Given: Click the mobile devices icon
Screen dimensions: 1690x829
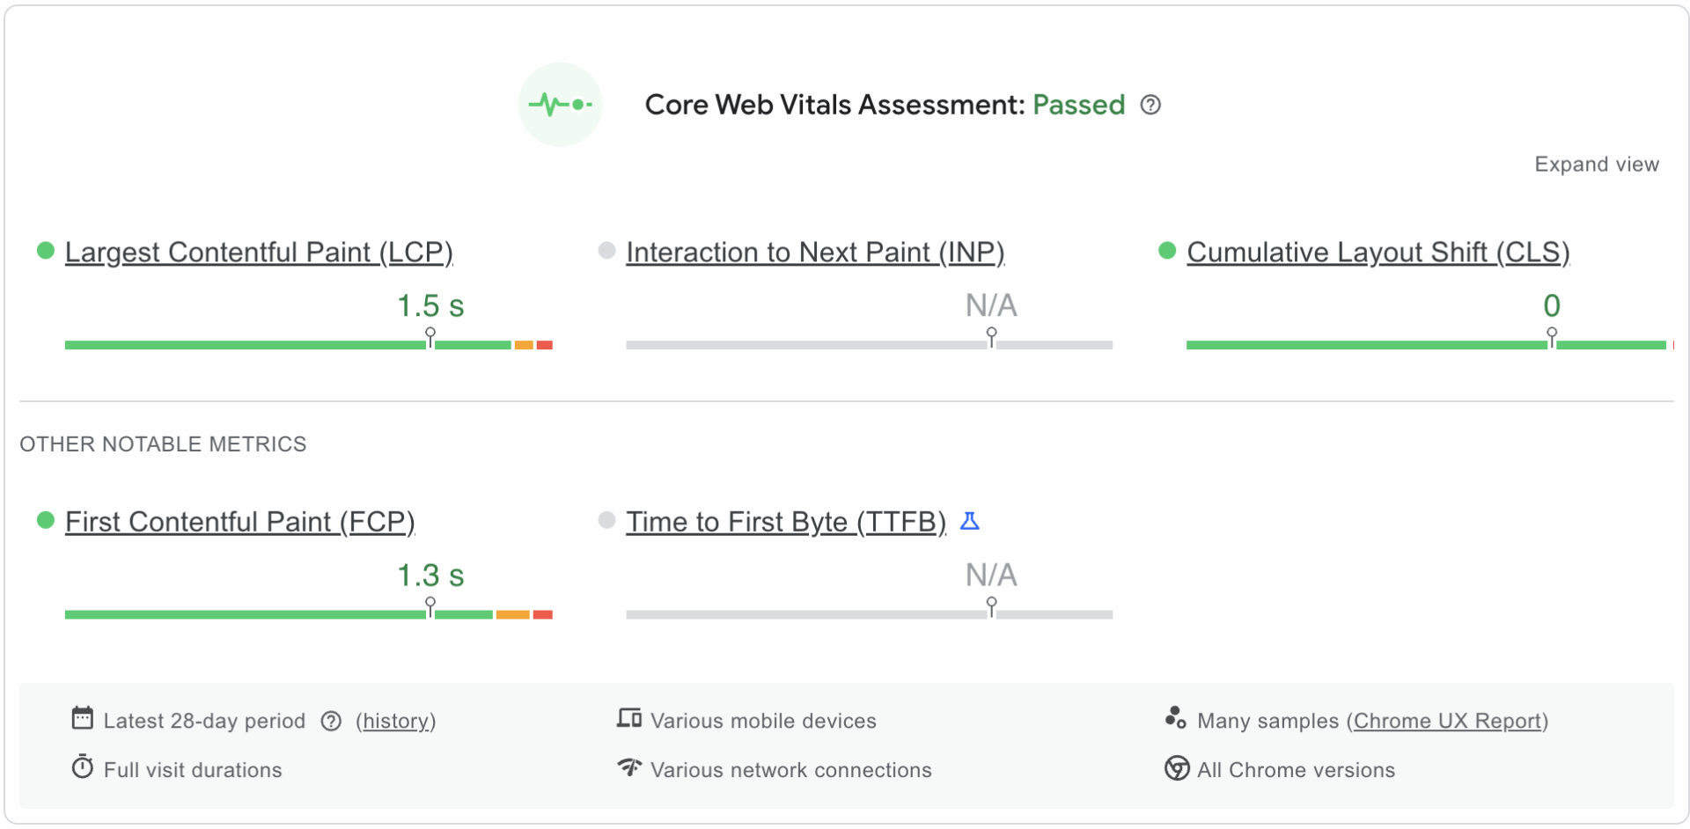Looking at the screenshot, I should 628,719.
